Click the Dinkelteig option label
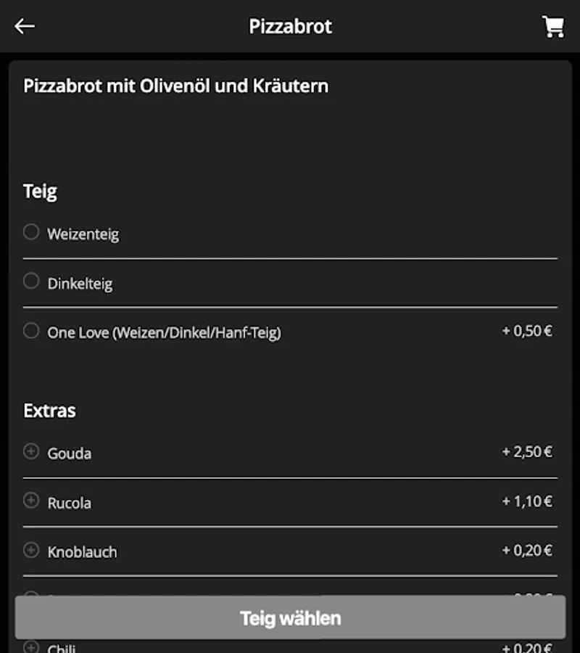 (80, 284)
